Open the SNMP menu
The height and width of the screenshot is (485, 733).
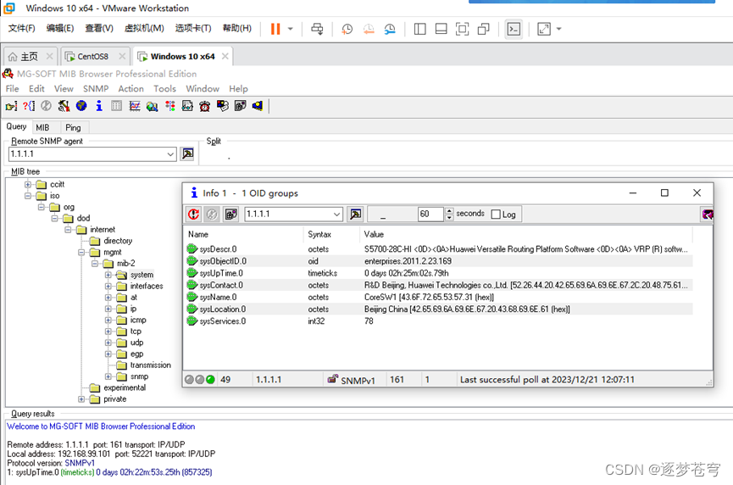point(96,89)
